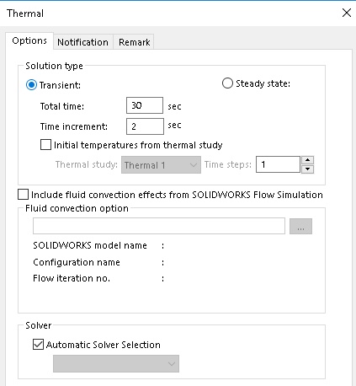This screenshot has height=386, width=356.
Task: Click the 'SOLIDWORKS model name' label
Action: [x=90, y=245]
